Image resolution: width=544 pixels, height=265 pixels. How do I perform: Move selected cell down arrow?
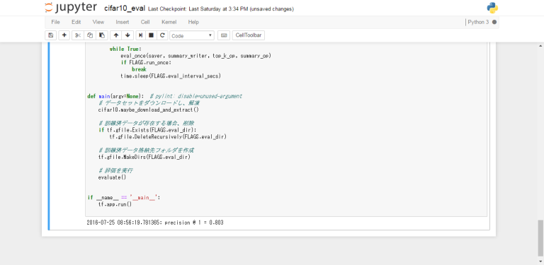click(127, 35)
